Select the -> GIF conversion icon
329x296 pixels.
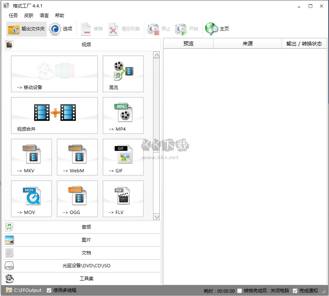123,157
